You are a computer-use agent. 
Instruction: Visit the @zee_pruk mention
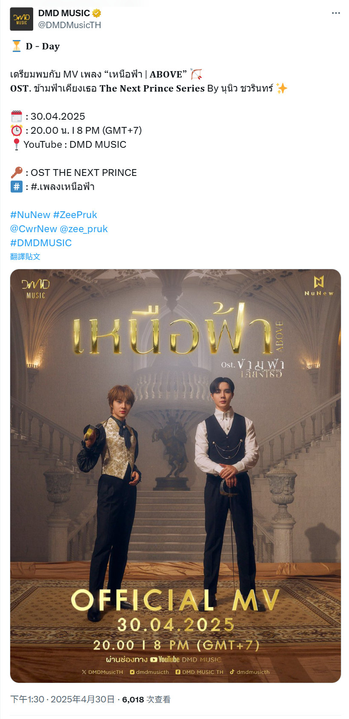click(x=84, y=229)
